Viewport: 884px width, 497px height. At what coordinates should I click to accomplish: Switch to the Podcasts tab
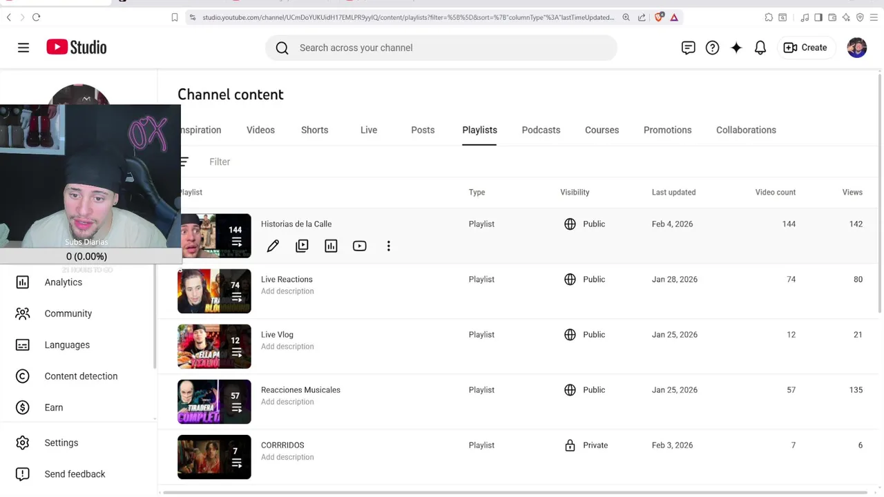click(x=541, y=130)
